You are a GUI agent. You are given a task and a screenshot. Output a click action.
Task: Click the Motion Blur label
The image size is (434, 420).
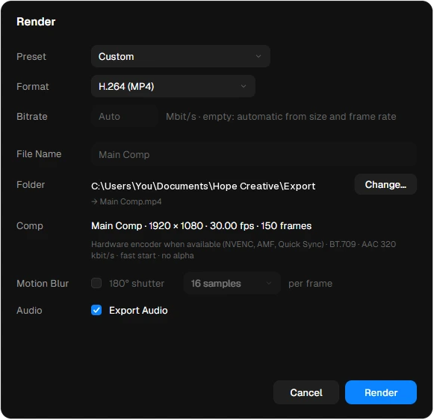point(43,284)
